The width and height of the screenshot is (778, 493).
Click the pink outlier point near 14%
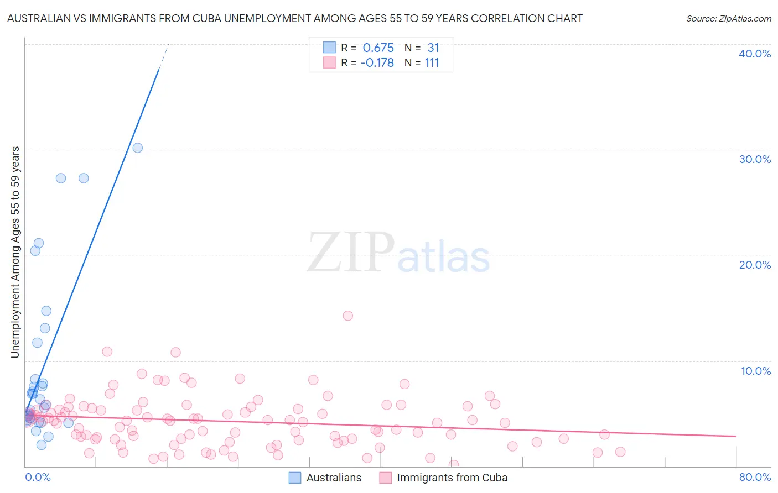point(347,316)
